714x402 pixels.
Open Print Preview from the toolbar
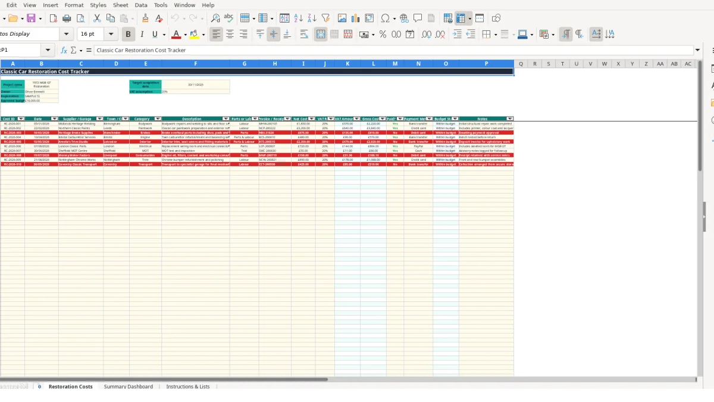pyautogui.click(x=80, y=18)
